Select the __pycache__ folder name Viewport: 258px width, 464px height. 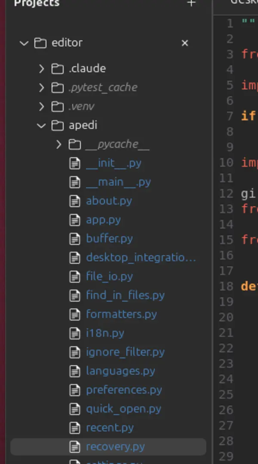pyautogui.click(x=117, y=144)
